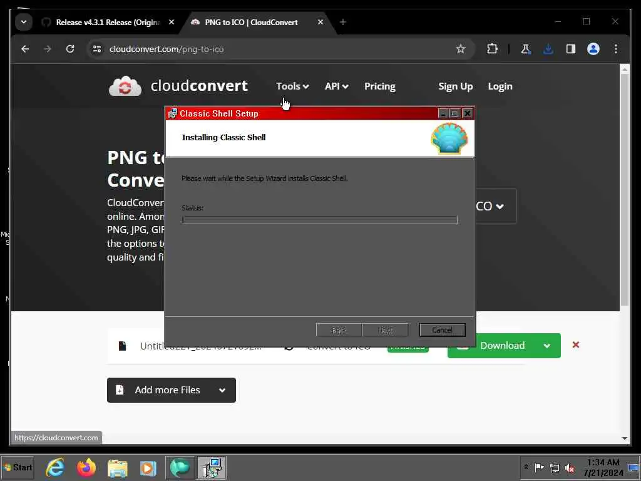
Task: Click the installation progress bar
Action: click(319, 220)
